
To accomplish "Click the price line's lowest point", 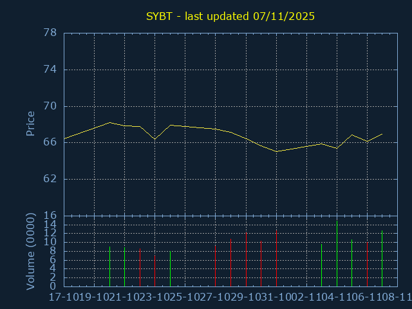I will tap(276, 151).
